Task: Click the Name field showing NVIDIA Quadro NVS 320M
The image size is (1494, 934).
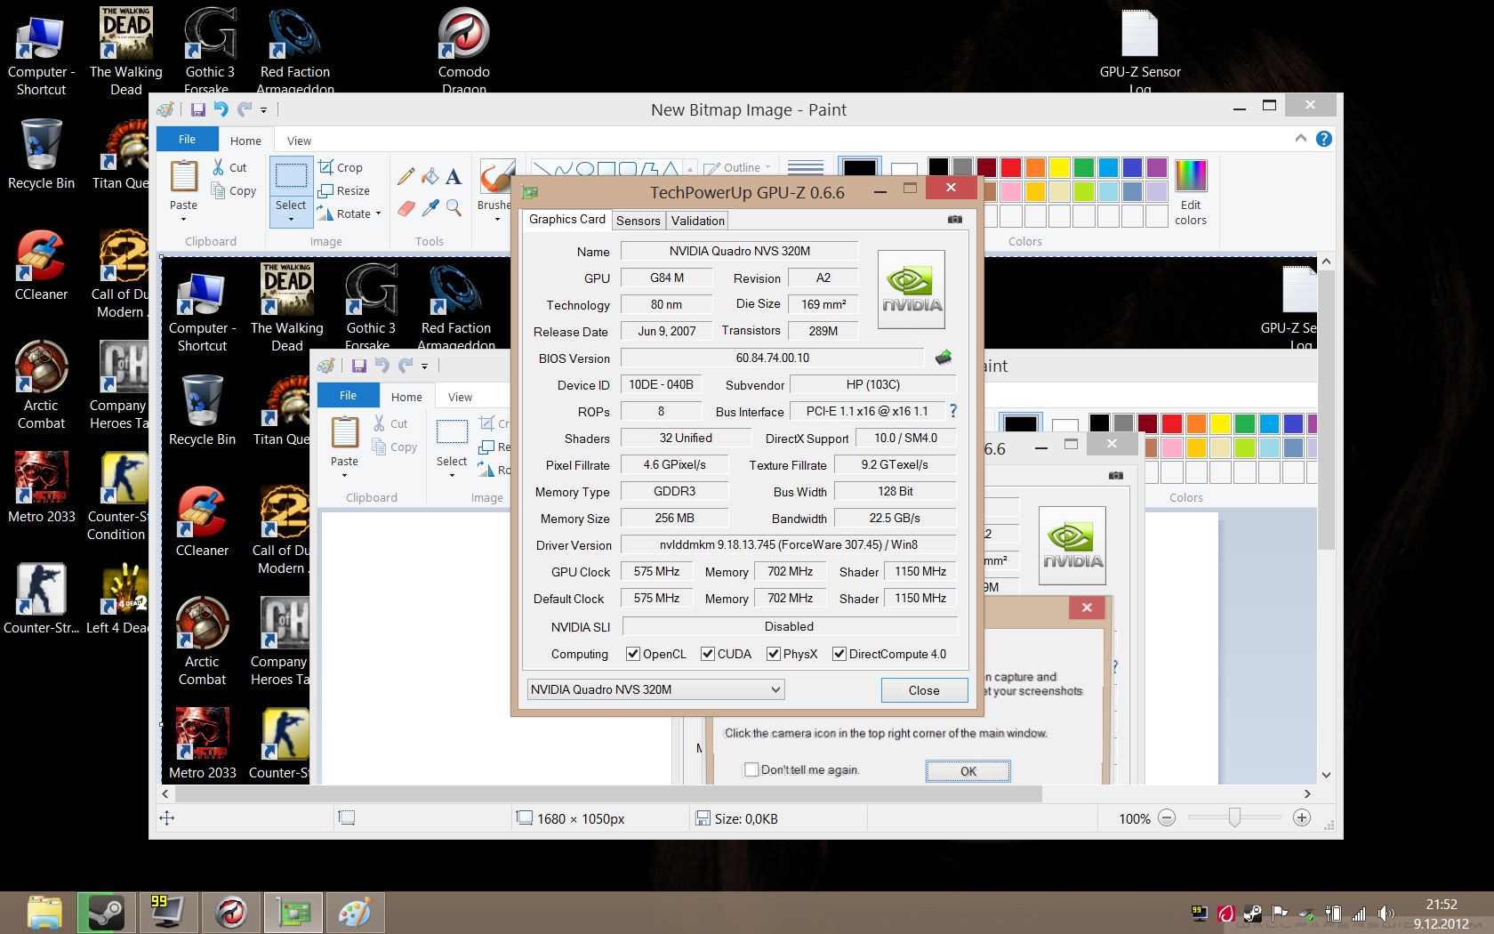Action: [739, 251]
